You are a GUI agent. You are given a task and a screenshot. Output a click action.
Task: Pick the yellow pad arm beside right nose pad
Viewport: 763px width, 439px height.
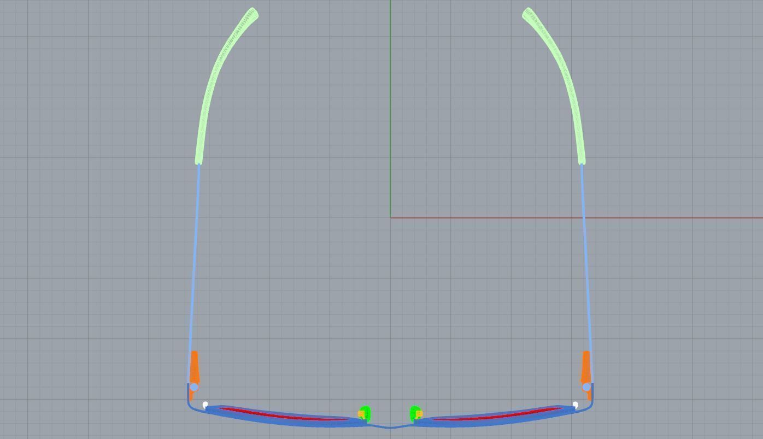pos(419,415)
